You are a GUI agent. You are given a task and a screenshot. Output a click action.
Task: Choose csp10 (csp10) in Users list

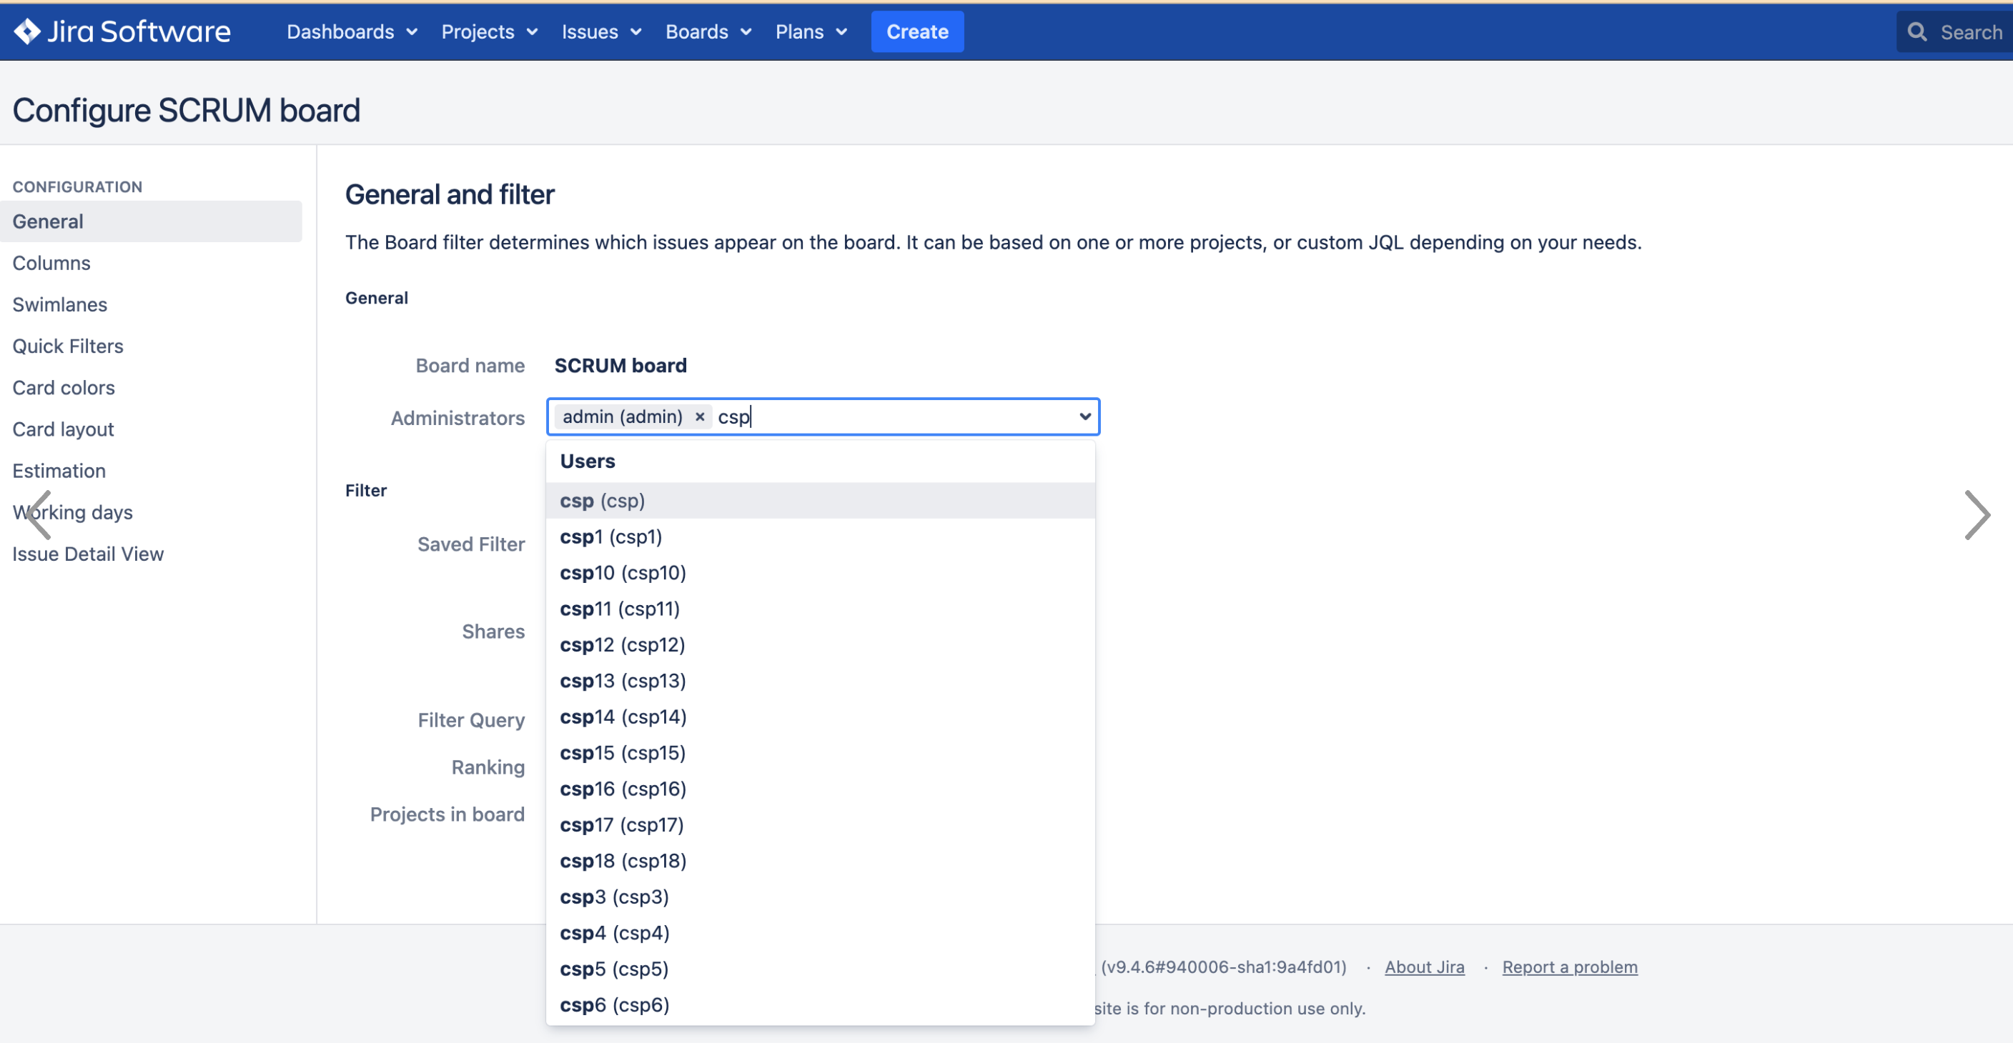pos(623,573)
